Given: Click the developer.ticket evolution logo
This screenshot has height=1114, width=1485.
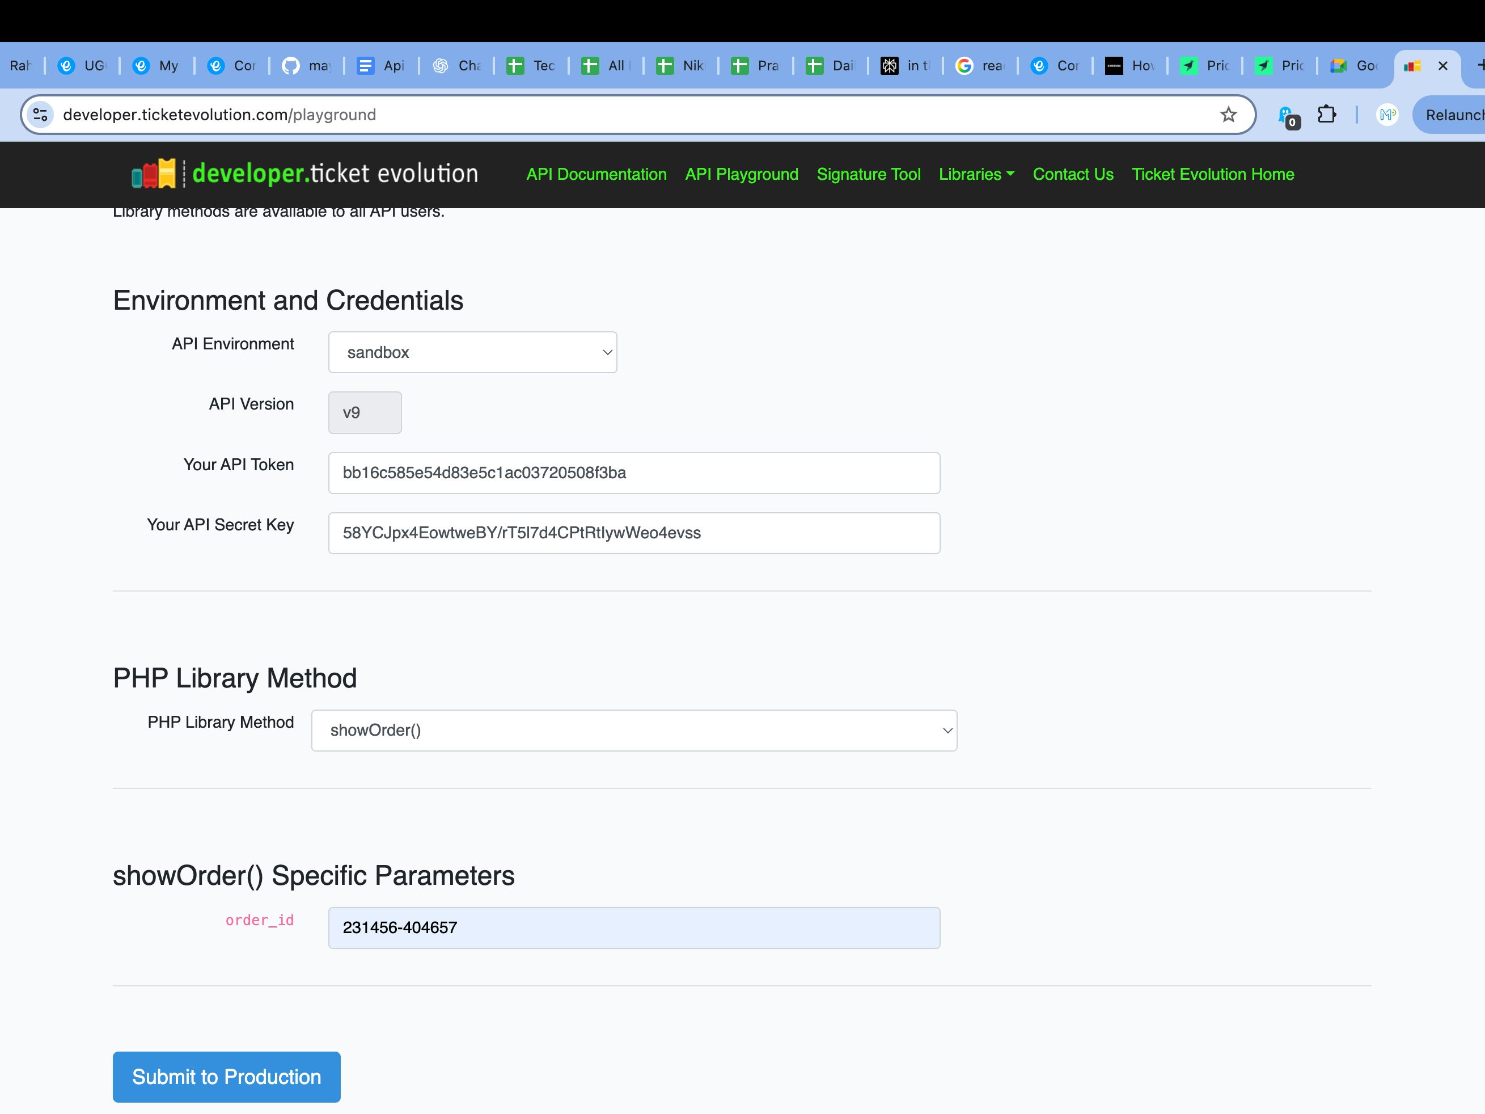Looking at the screenshot, I should [x=305, y=174].
